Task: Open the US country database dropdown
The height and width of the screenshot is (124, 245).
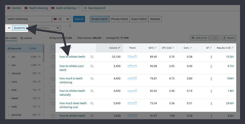Action: coord(62,19)
